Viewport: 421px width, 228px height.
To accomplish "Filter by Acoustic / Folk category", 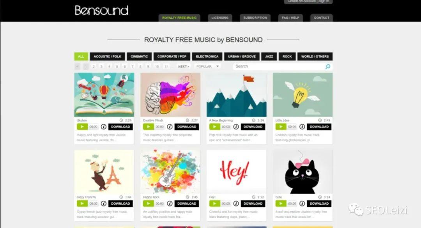I will (x=108, y=57).
